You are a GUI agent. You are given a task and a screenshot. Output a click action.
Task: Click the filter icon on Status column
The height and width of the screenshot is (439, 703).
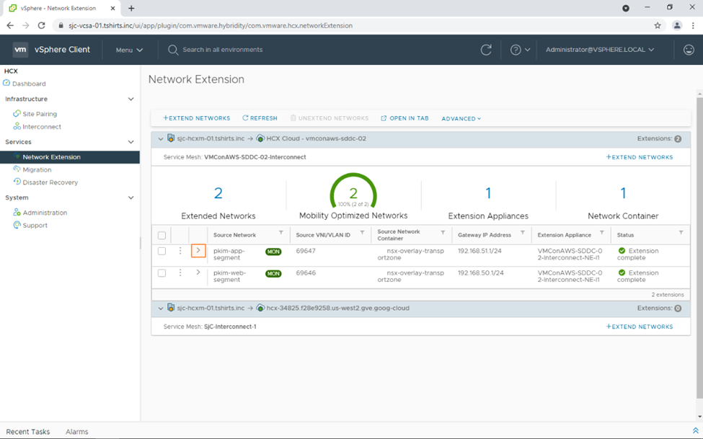[681, 233]
